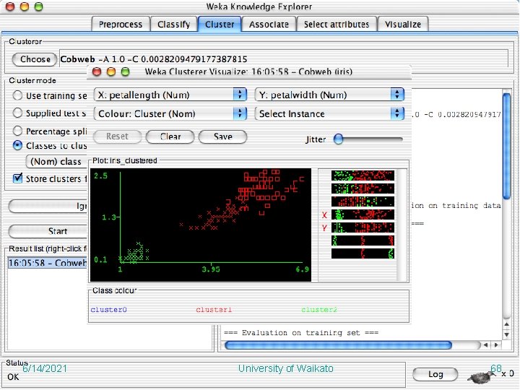Click the Weka bird icon in status bar
The height and width of the screenshot is (390, 520).
481,377
